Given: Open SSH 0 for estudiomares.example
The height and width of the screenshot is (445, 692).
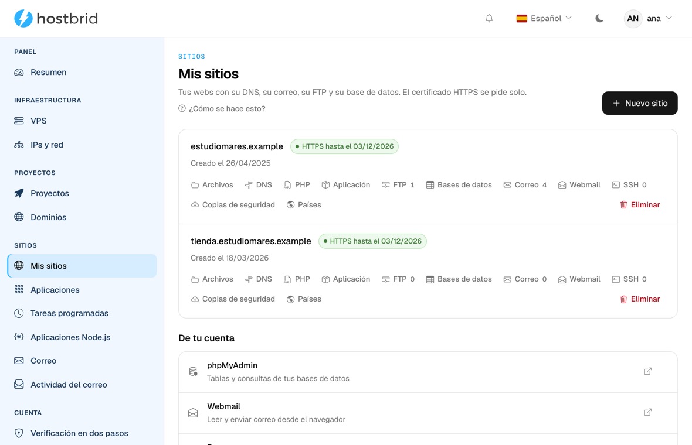Looking at the screenshot, I should coord(629,184).
